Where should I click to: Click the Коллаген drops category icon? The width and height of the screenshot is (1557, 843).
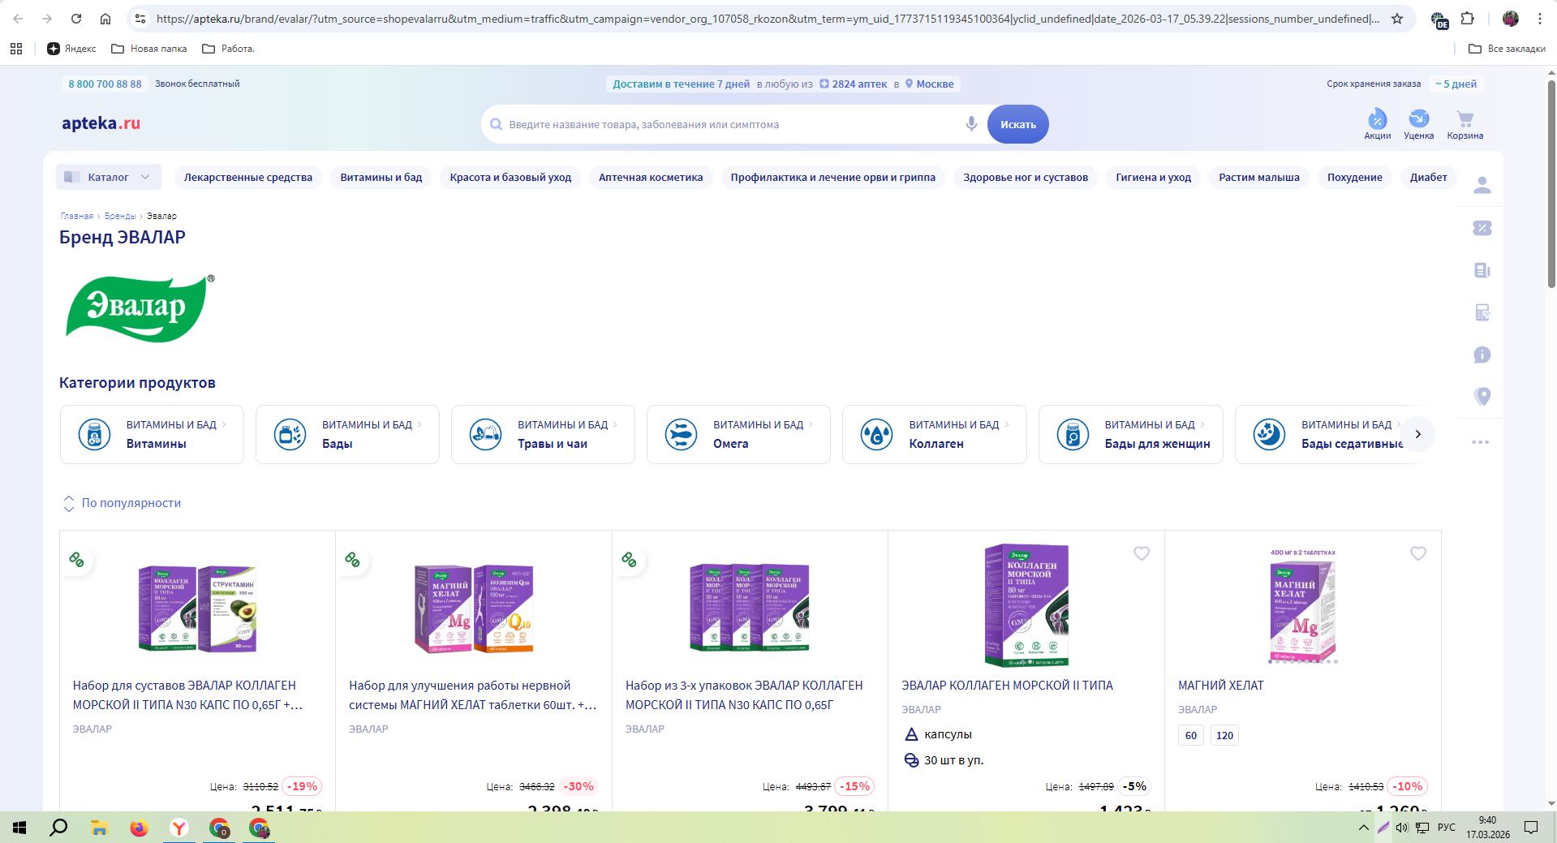click(876, 434)
